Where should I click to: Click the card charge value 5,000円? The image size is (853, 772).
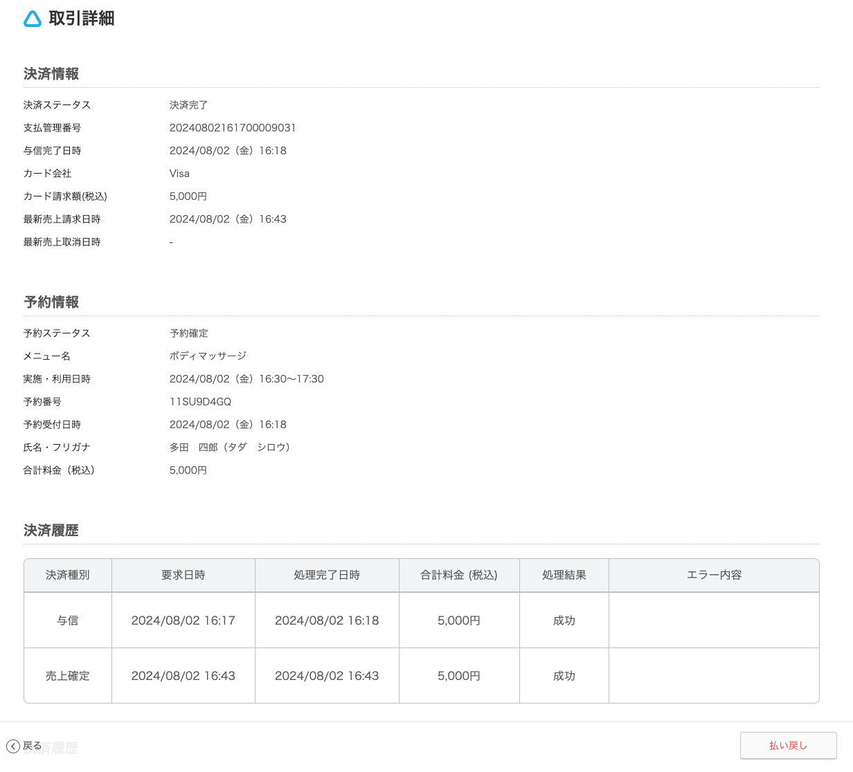coord(188,196)
